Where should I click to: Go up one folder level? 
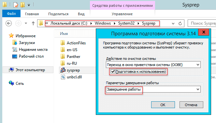(x=33, y=23)
